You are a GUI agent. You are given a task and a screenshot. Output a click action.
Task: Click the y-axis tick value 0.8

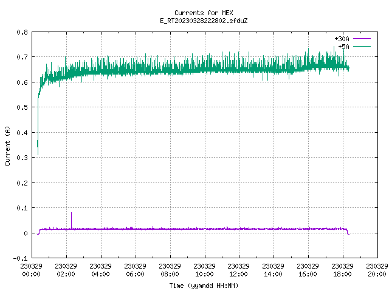point(22,32)
